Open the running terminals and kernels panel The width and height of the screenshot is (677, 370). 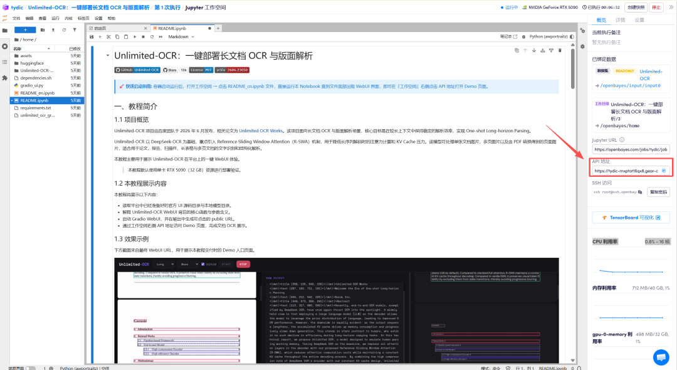5,46
